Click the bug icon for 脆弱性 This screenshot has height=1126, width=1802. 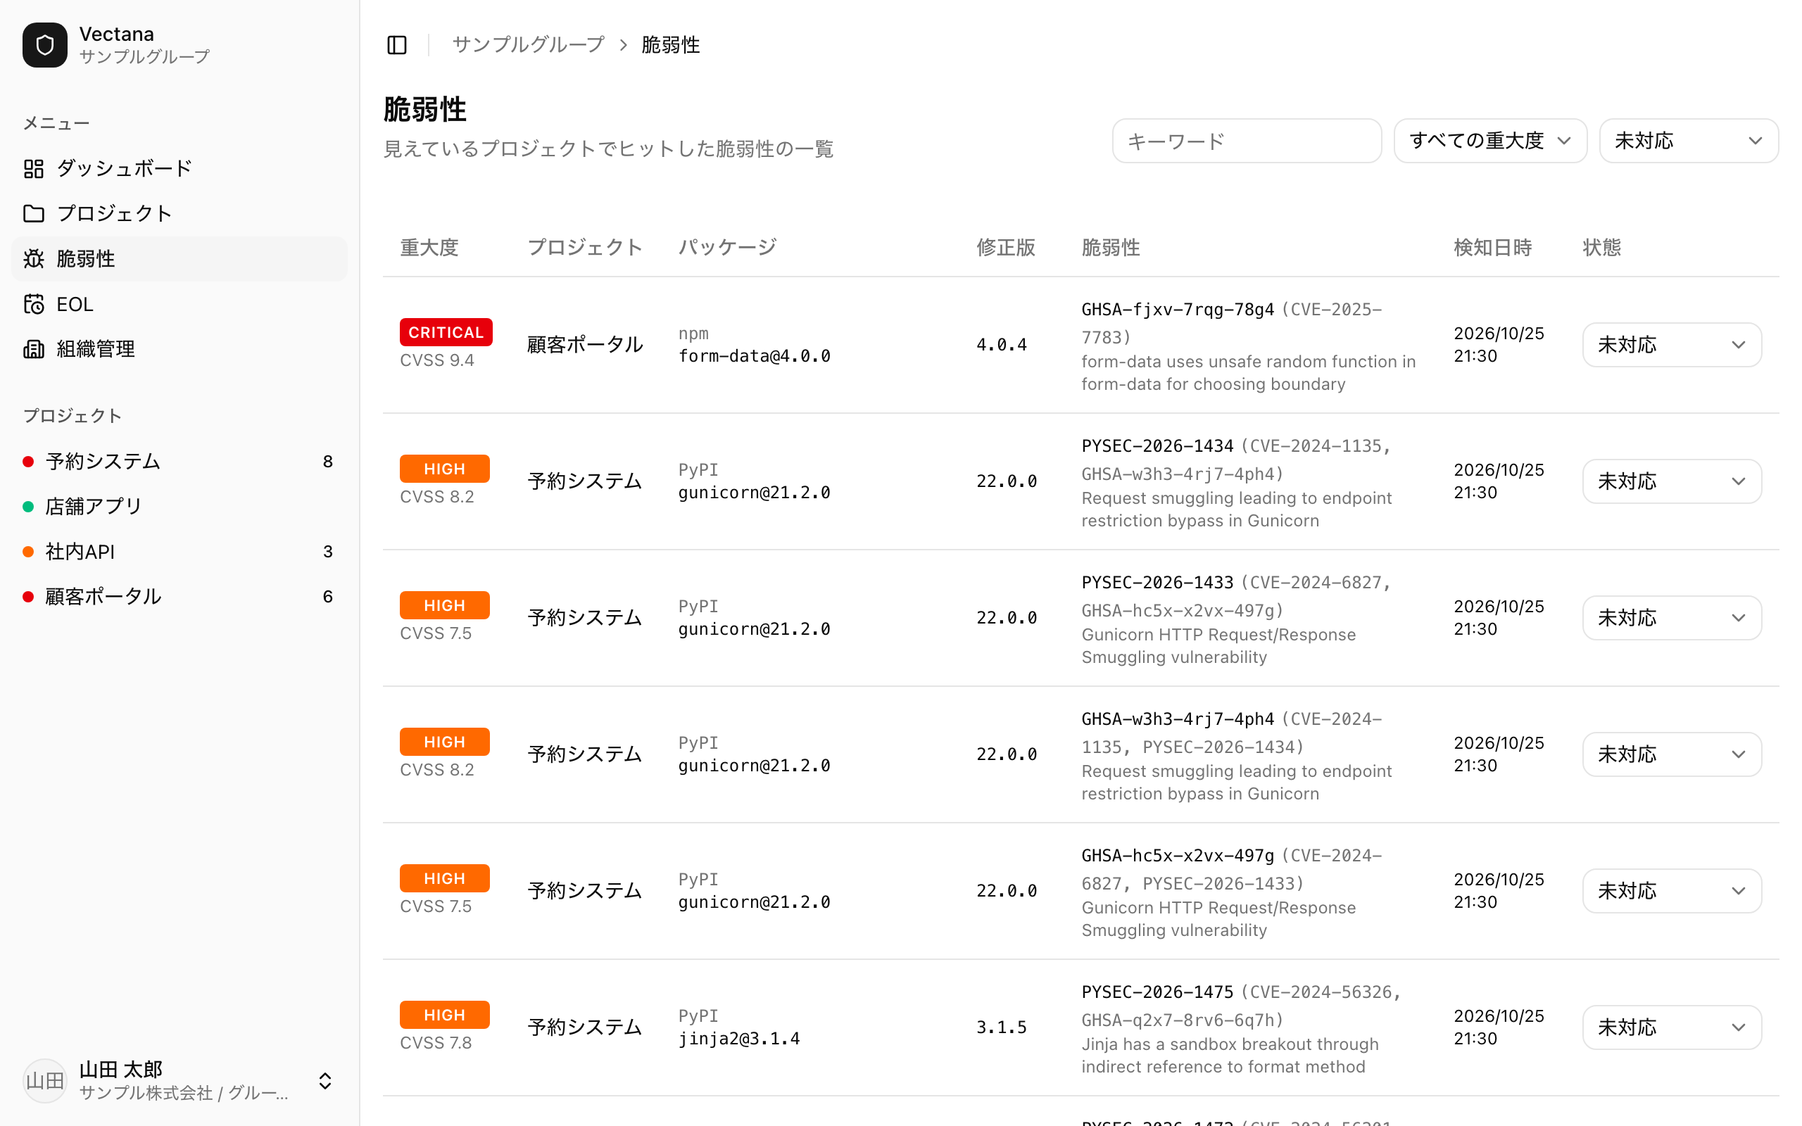(x=34, y=258)
